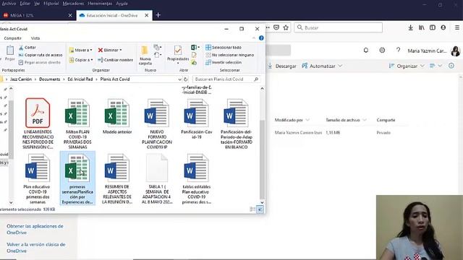The height and width of the screenshot is (260, 463).
Task: Select Plan educativo COVID-19 Word file
Action: click(x=38, y=178)
